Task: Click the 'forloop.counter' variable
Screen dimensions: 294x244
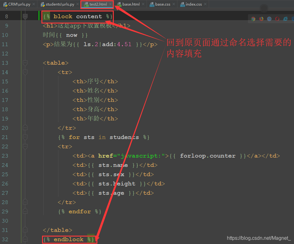Action: tap(208, 156)
